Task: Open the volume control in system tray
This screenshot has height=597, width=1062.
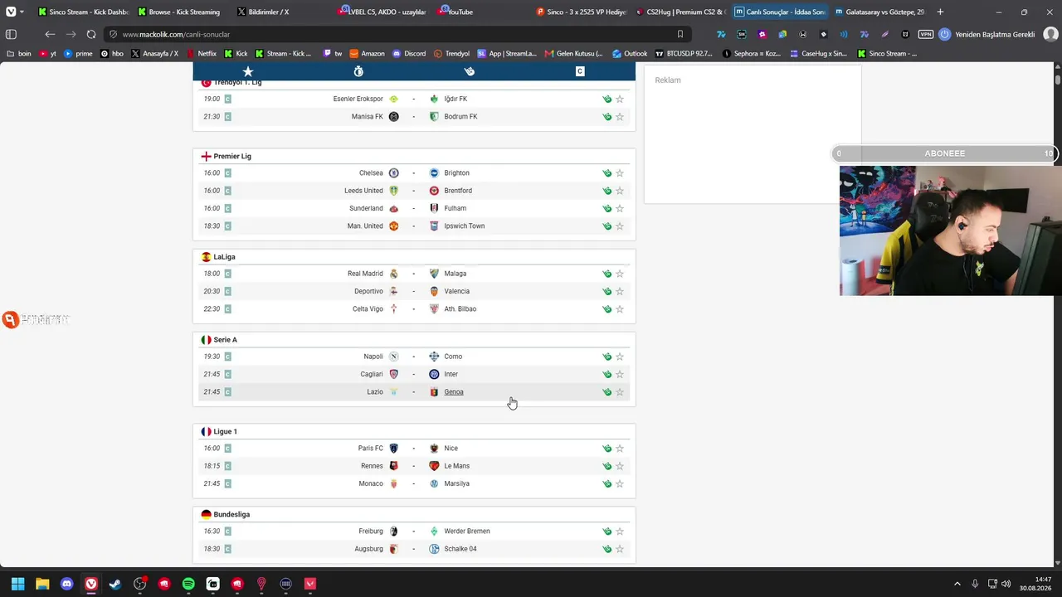Action: click(x=1006, y=584)
